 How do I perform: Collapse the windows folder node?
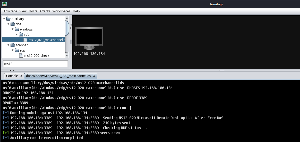click(x=13, y=29)
